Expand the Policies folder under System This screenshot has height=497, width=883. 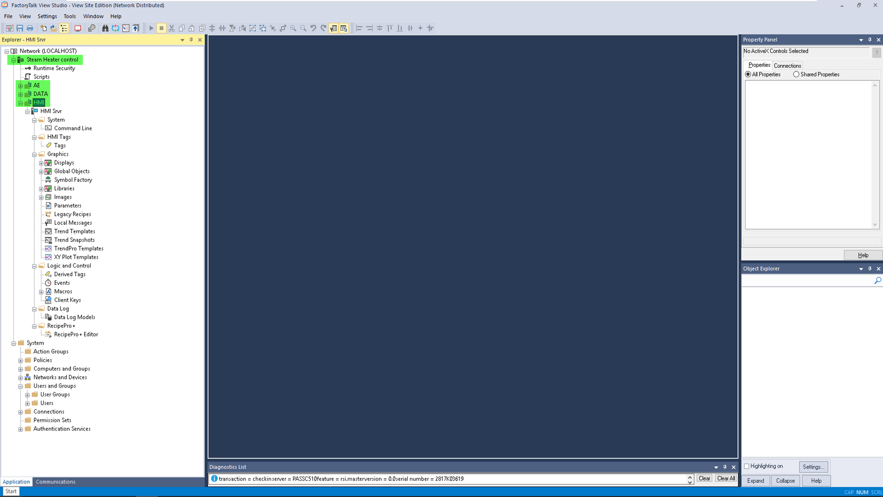coord(21,360)
